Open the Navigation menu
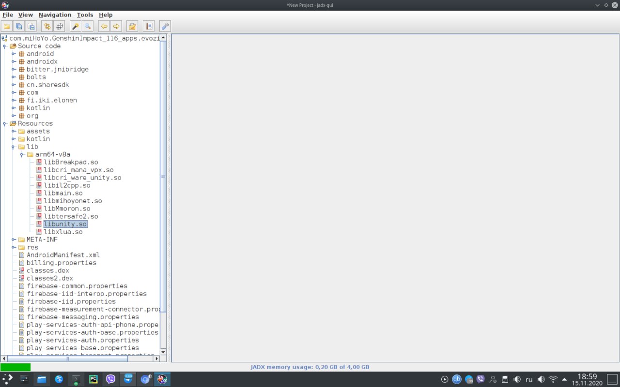This screenshot has width=620, height=387. pyautogui.click(x=55, y=15)
